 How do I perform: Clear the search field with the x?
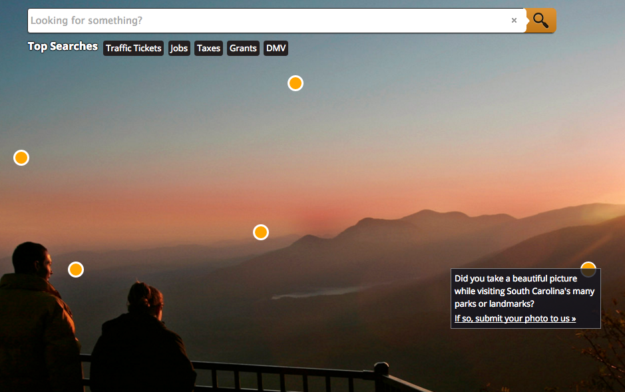tap(515, 21)
